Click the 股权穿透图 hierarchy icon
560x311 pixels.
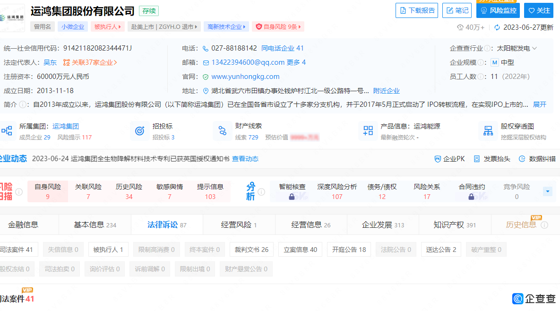[x=488, y=130]
